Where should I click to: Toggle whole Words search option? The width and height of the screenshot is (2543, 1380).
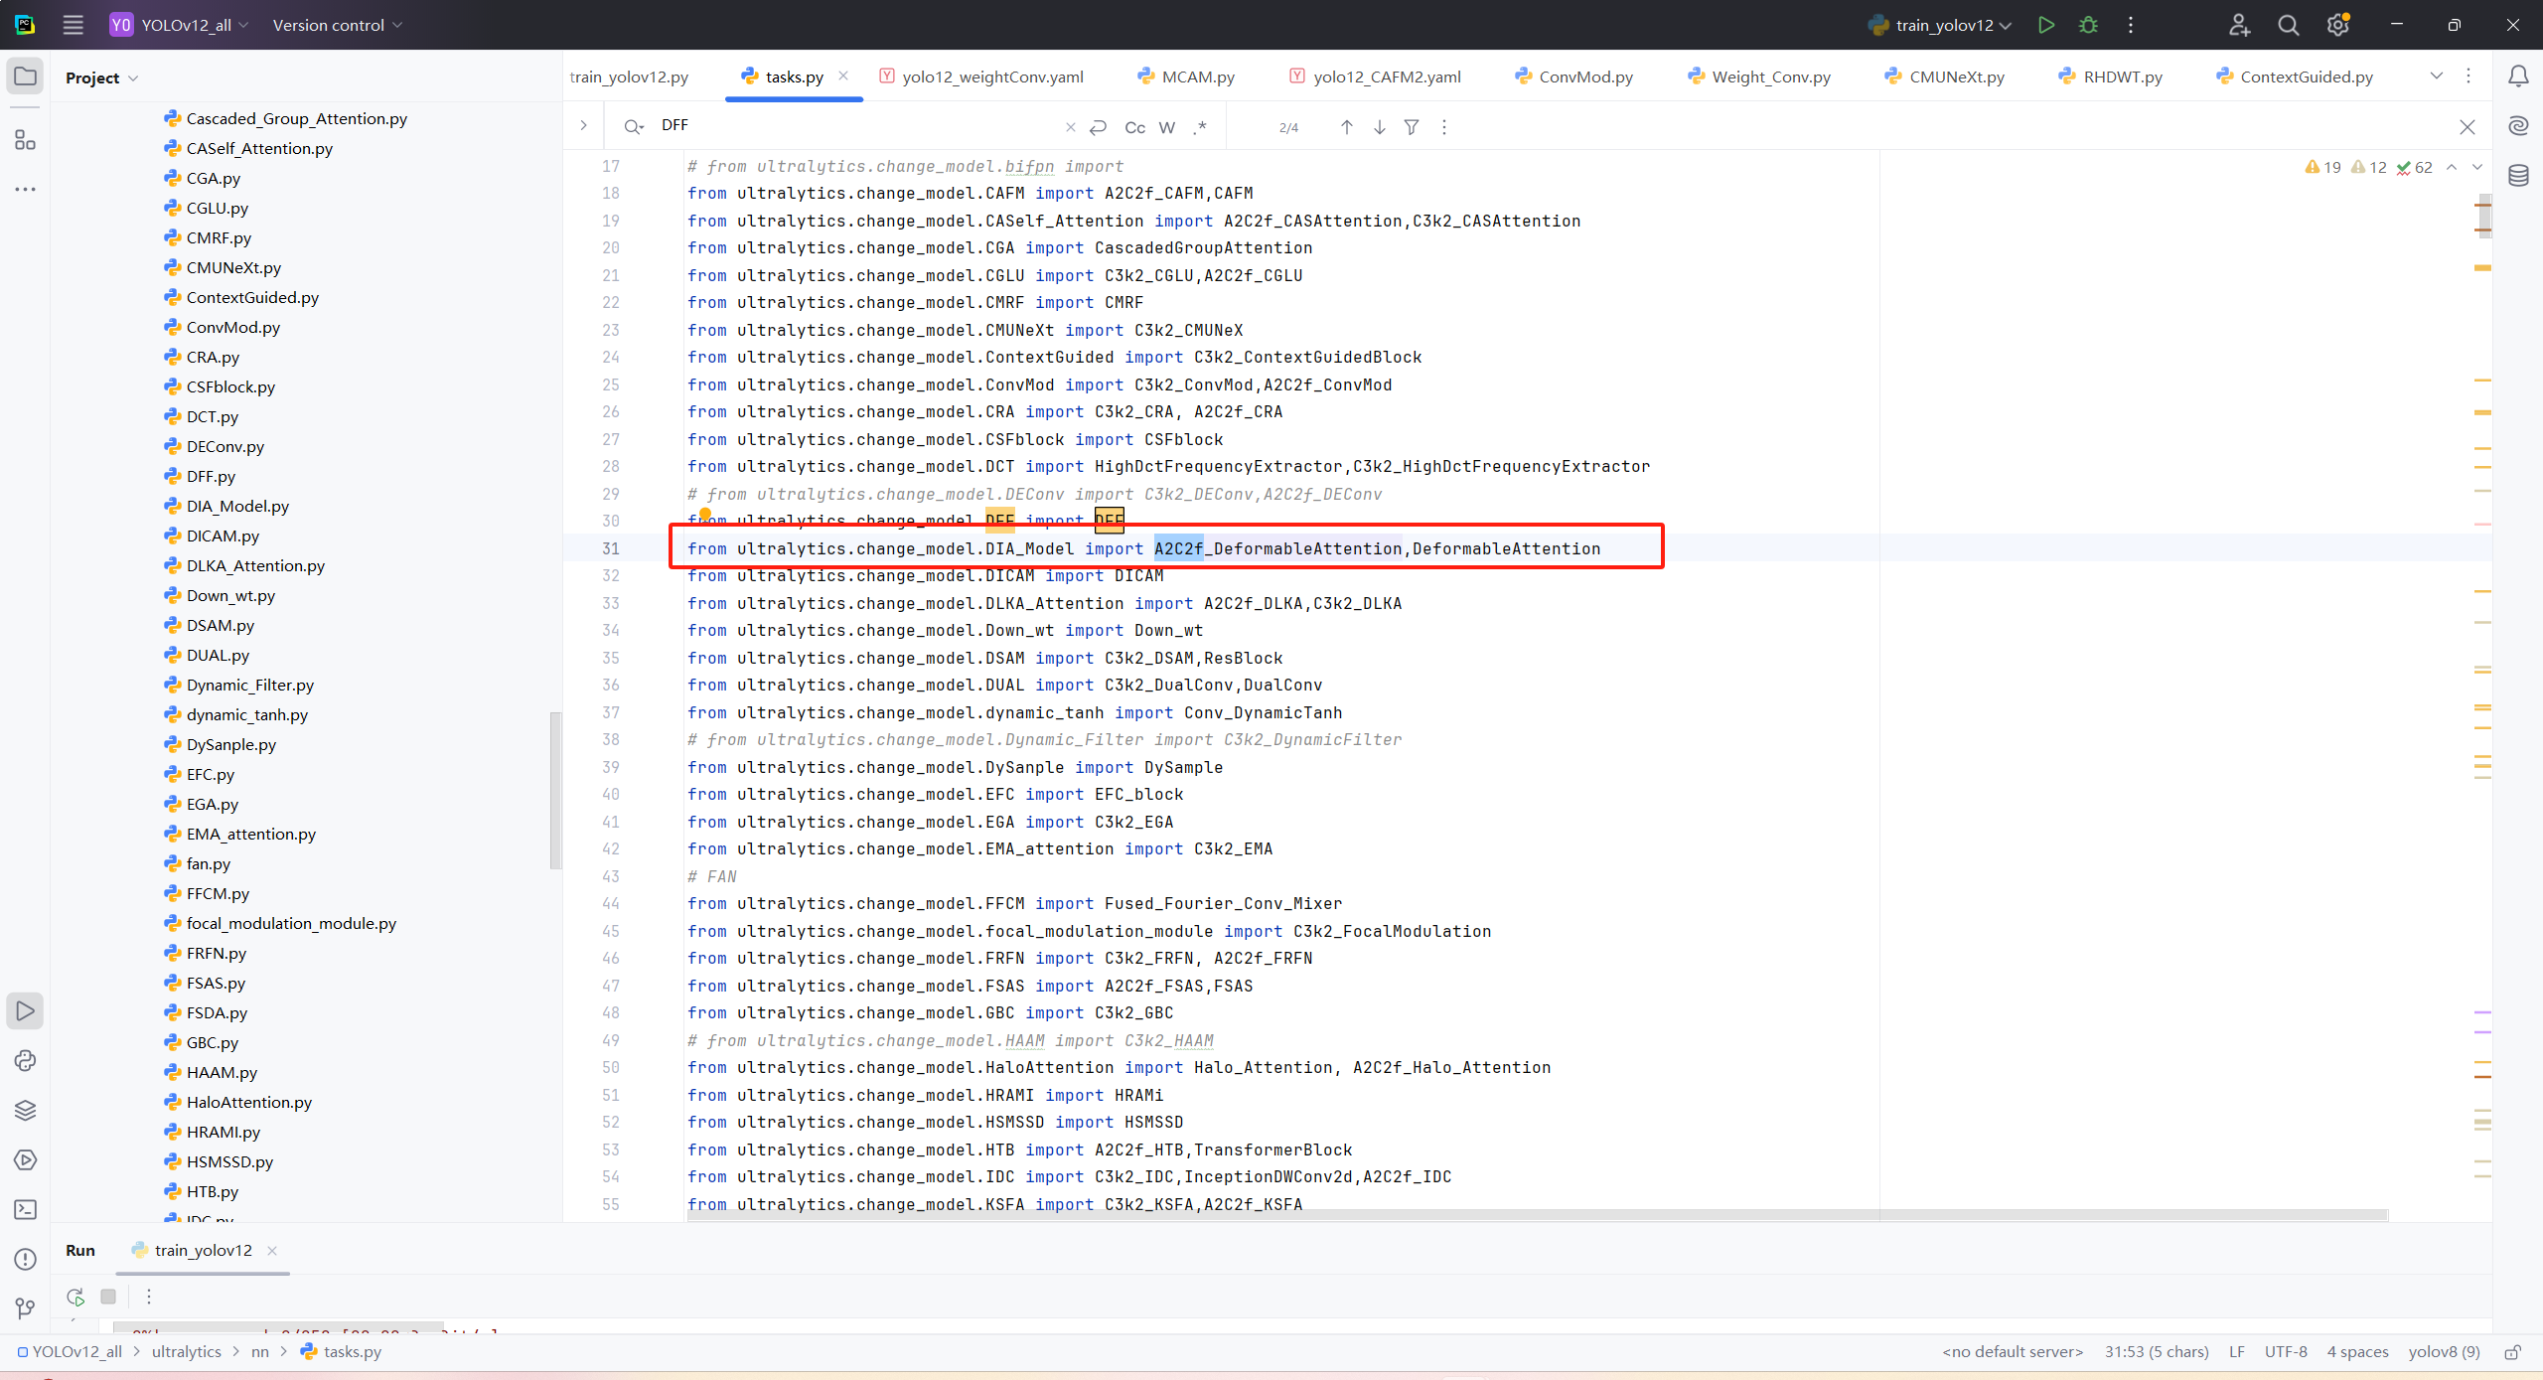pos(1167,127)
